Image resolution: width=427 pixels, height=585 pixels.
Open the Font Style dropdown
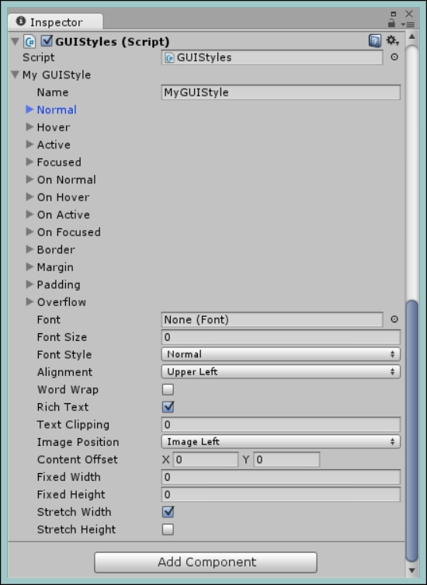pyautogui.click(x=281, y=354)
